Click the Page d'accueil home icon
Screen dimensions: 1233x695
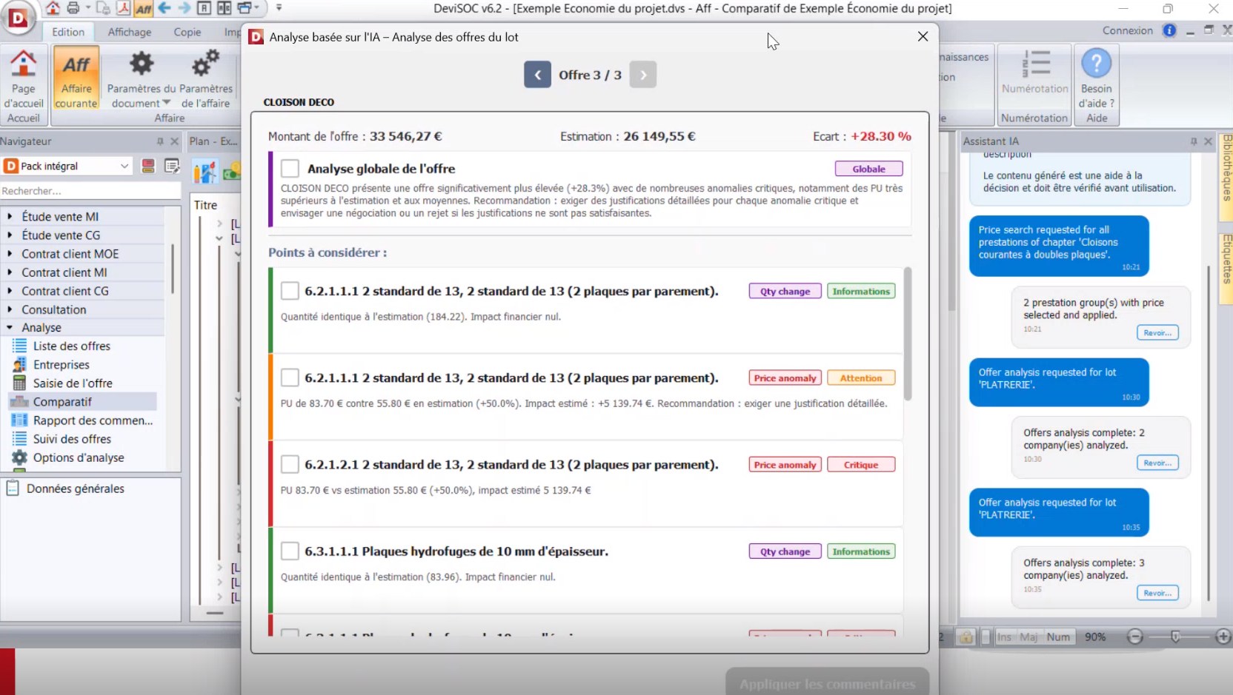point(23,64)
